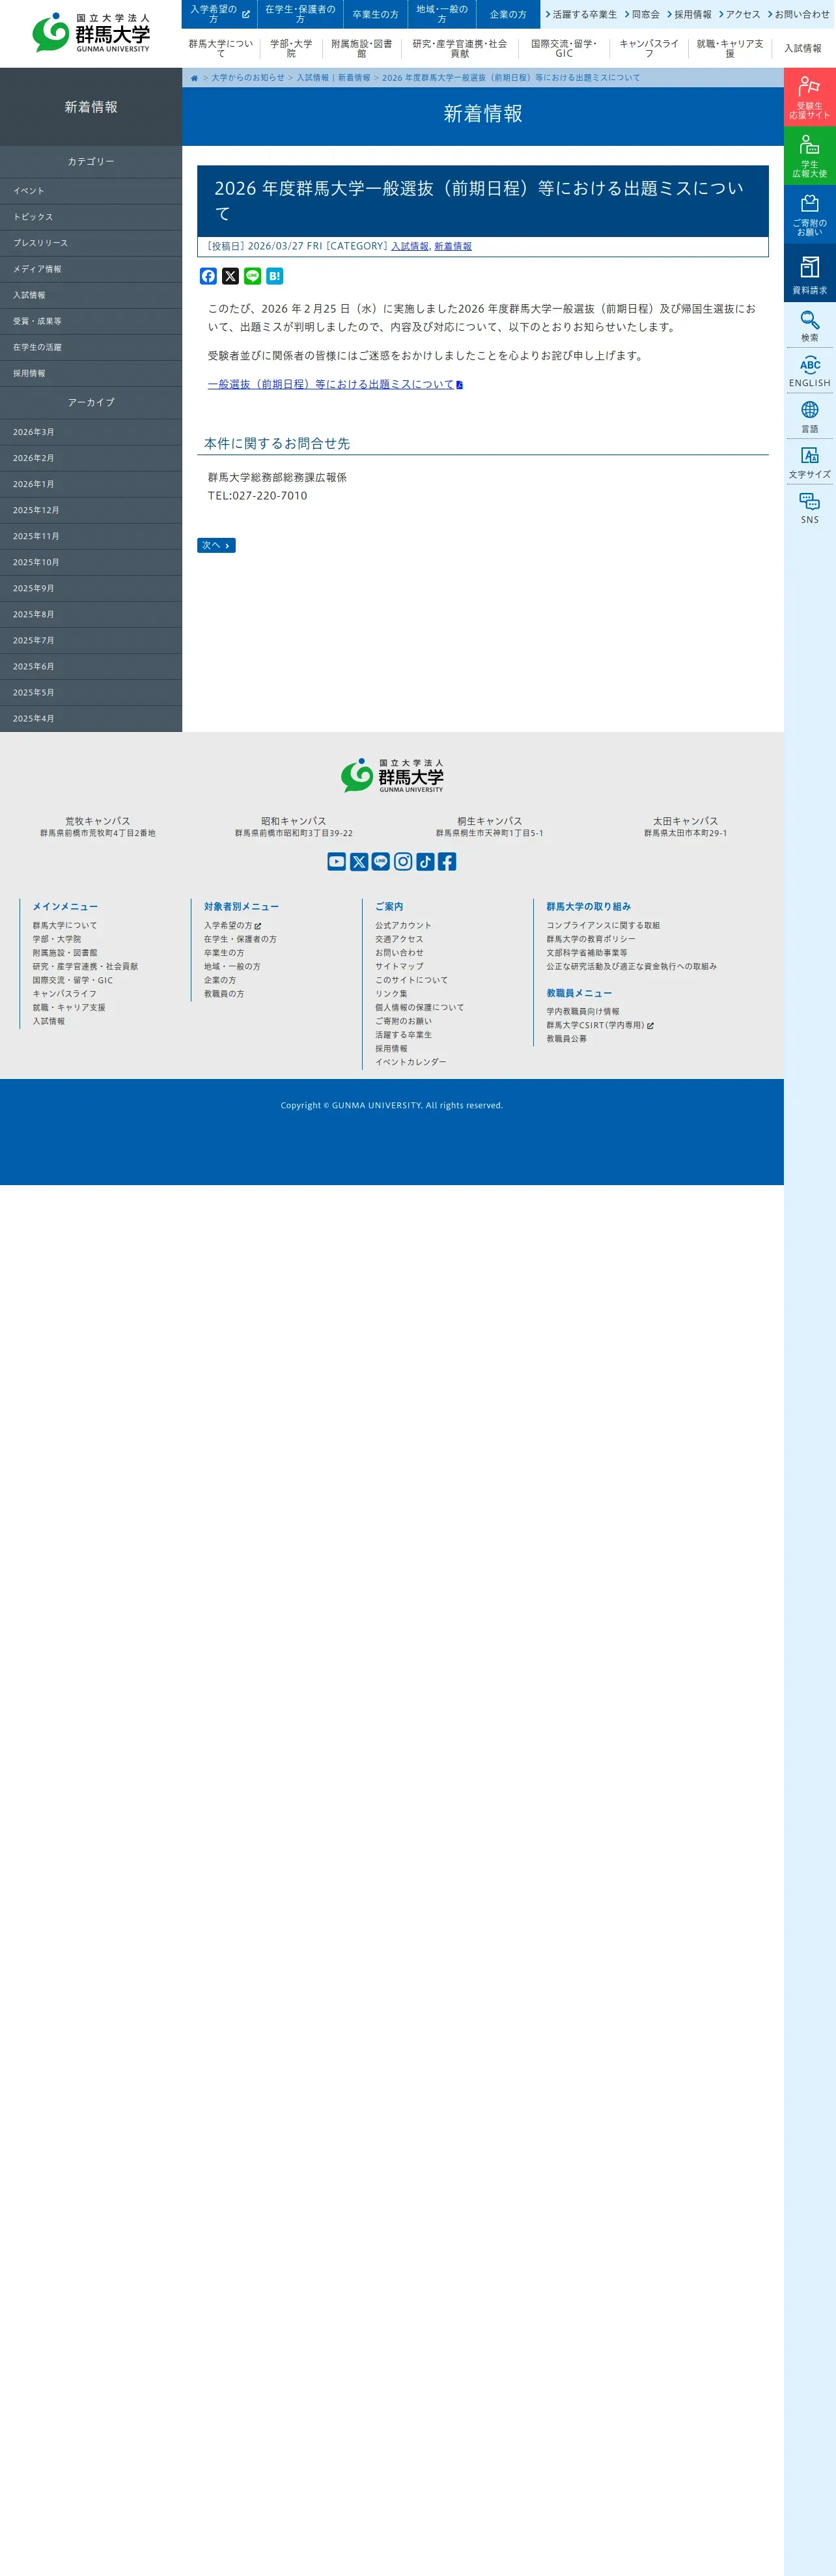Open ご寄附のお願い side icon
836x2576 pixels.
[810, 214]
